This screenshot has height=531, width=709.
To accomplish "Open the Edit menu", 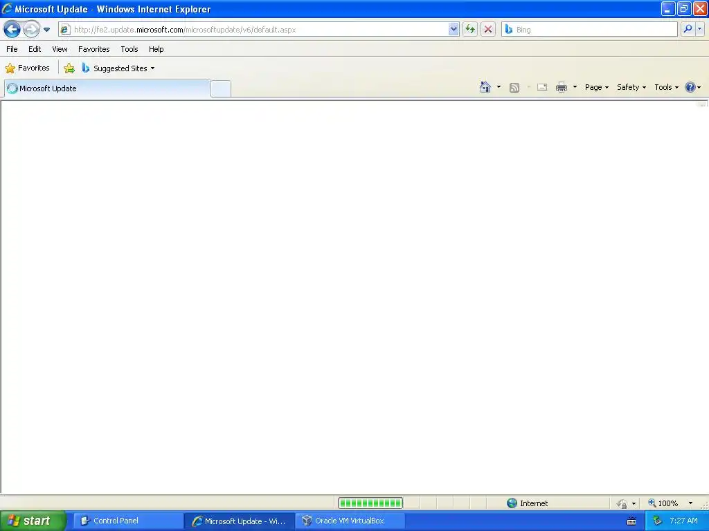I will (35, 49).
